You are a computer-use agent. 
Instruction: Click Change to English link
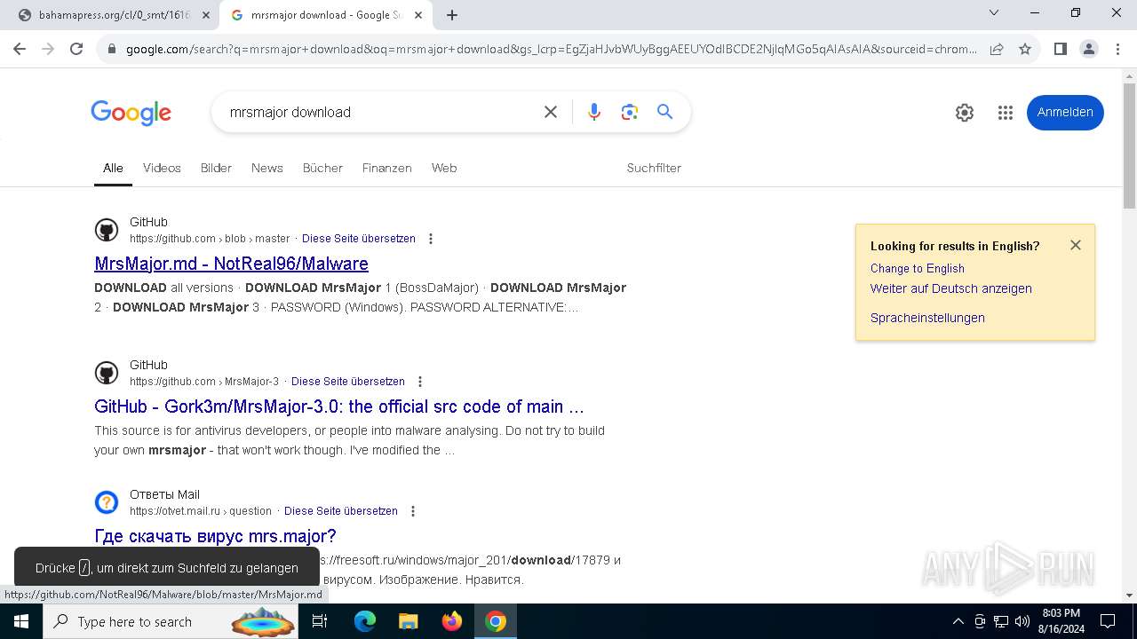pos(917,268)
